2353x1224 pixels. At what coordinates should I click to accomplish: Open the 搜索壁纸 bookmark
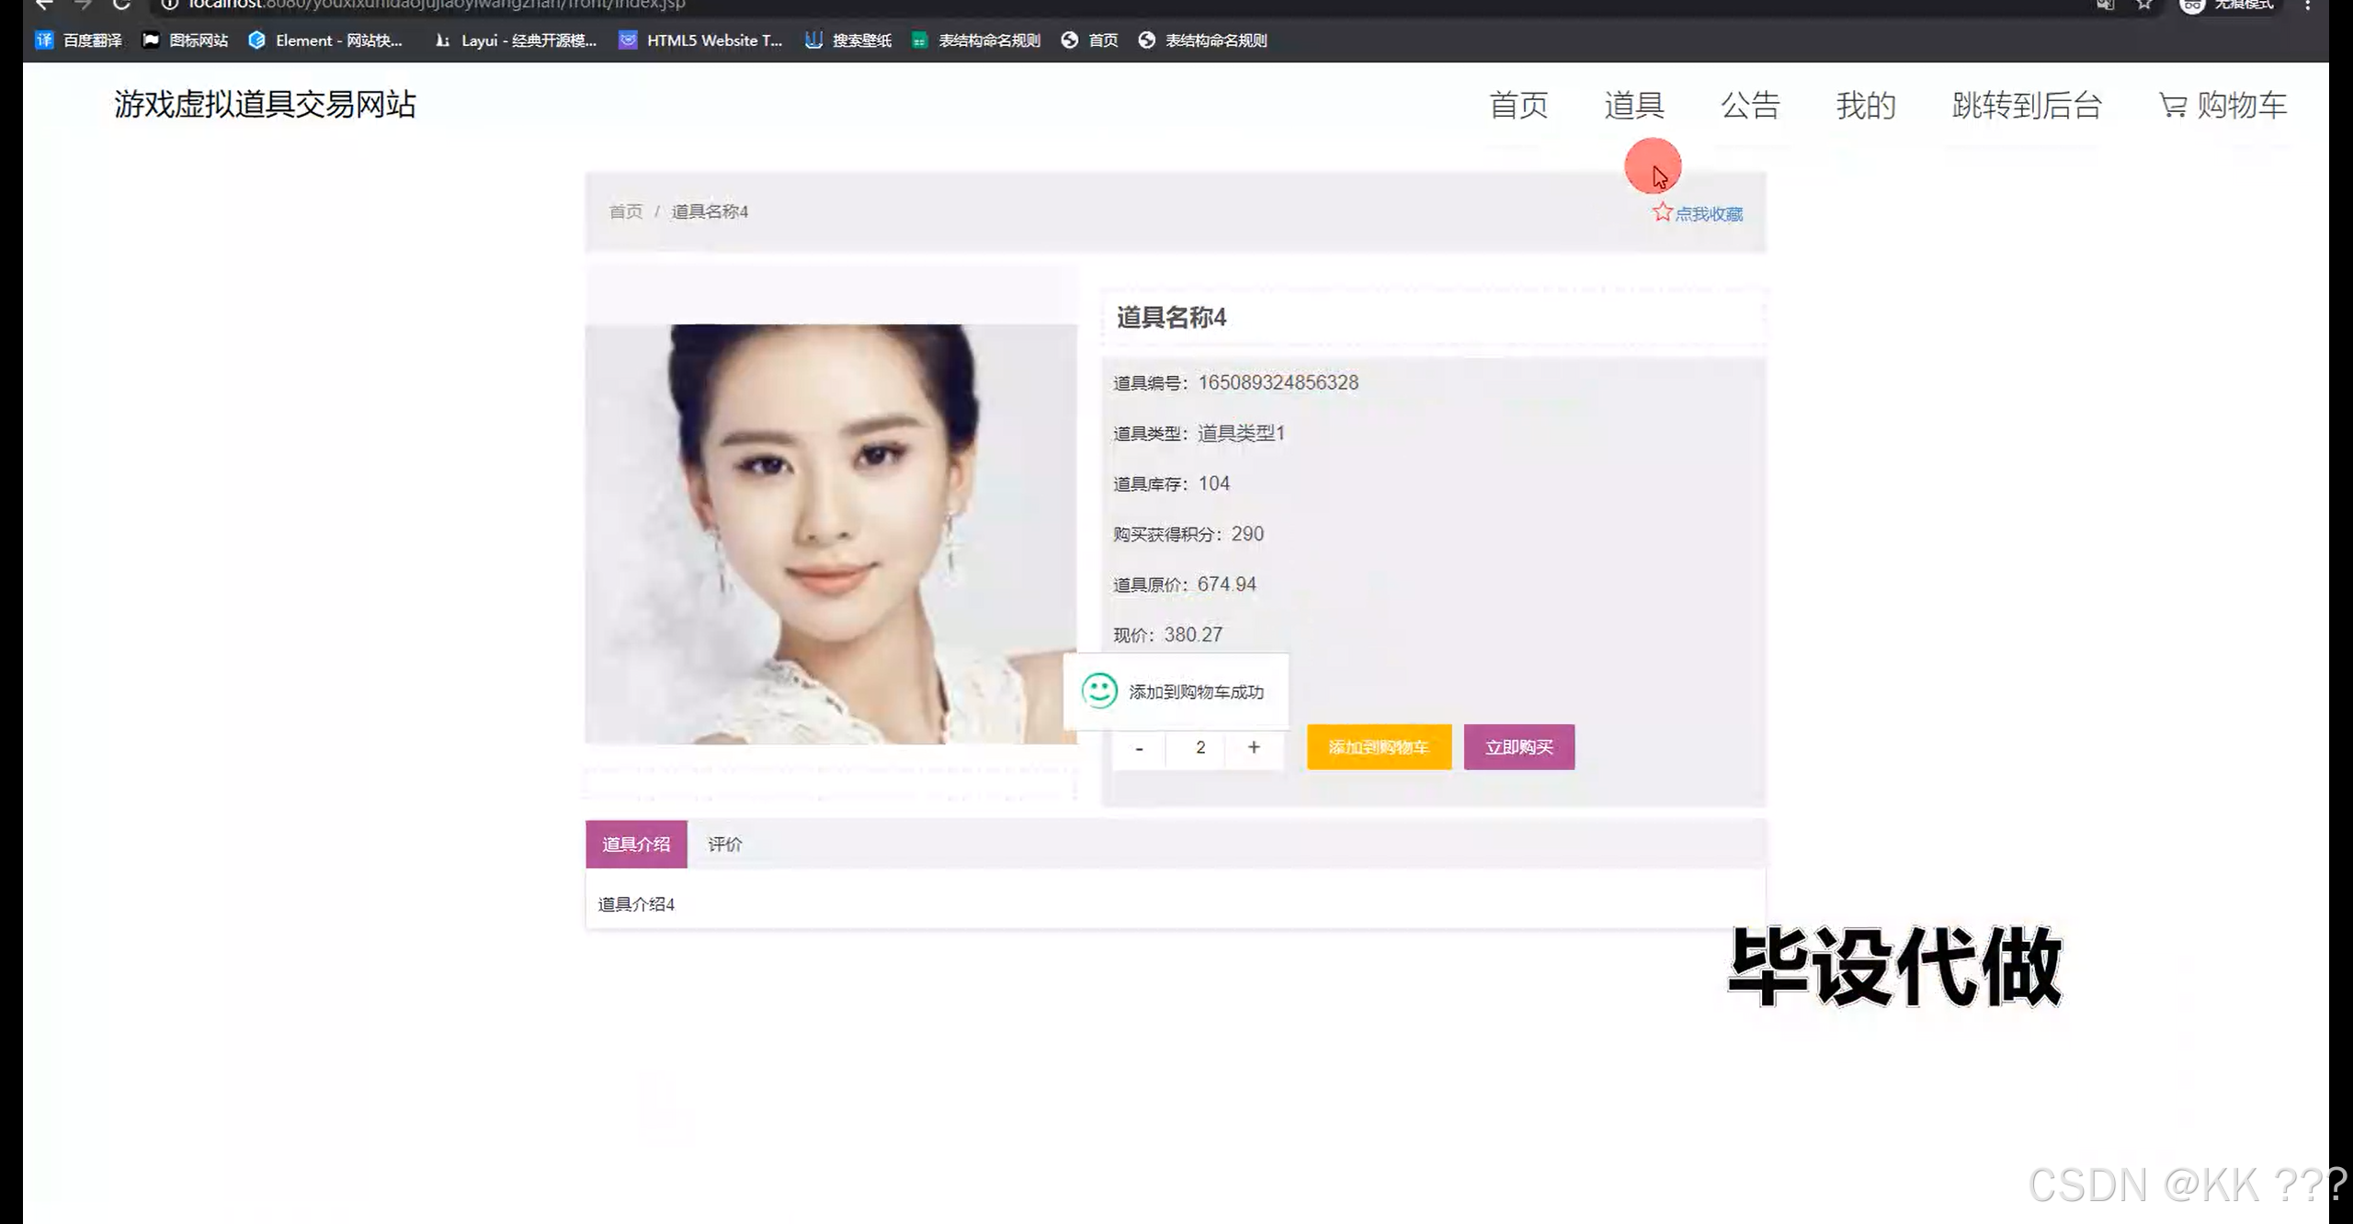click(847, 40)
